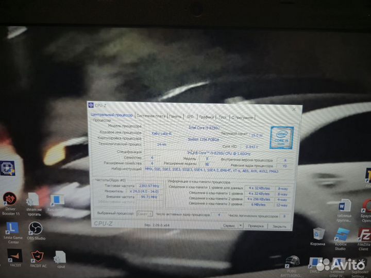
Task: Click the 'Socket 1356 FCBGA' package value
Action: tap(204, 140)
